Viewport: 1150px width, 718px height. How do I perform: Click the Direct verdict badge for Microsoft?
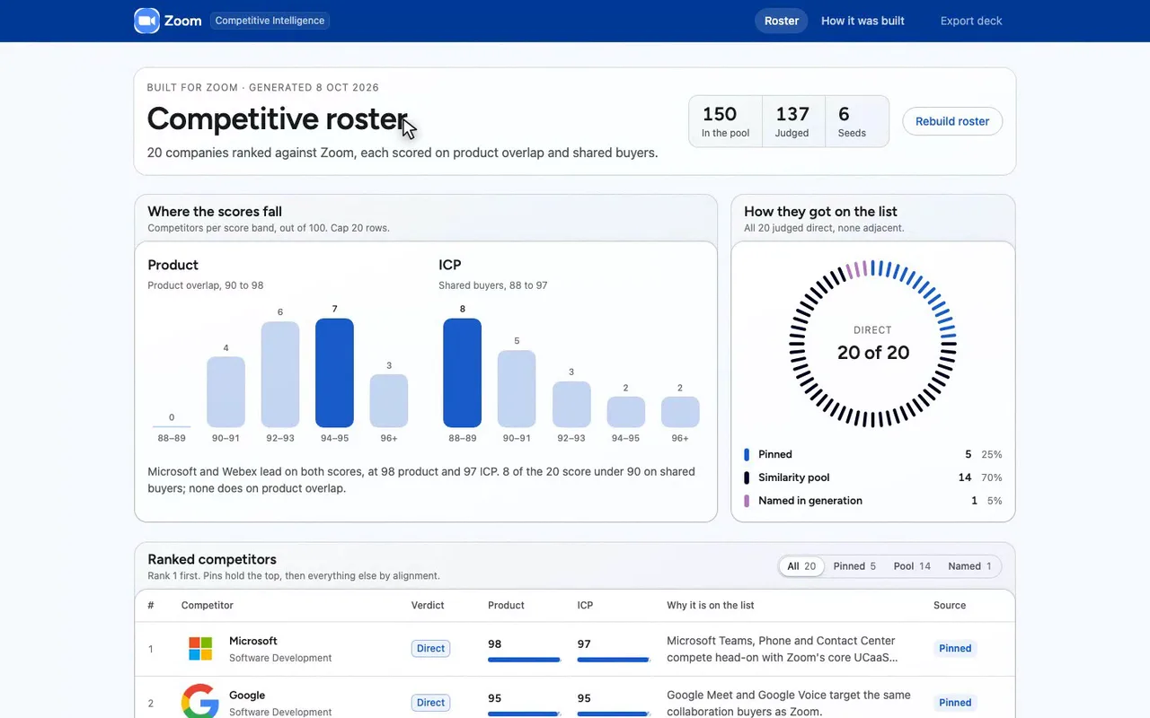click(x=430, y=648)
